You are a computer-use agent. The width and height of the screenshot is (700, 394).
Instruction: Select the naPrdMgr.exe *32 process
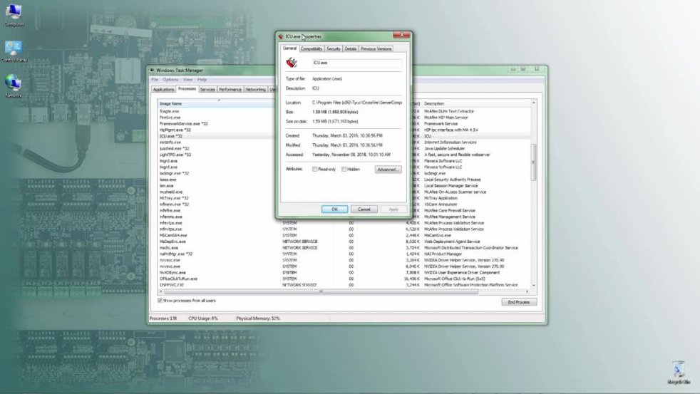tap(176, 254)
